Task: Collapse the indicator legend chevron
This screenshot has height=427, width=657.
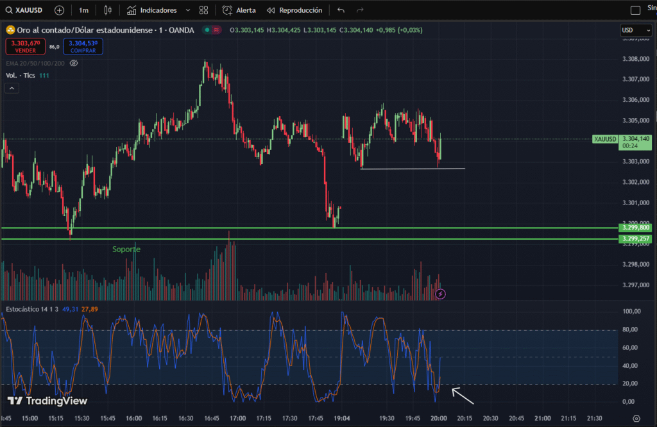Action: [x=12, y=88]
